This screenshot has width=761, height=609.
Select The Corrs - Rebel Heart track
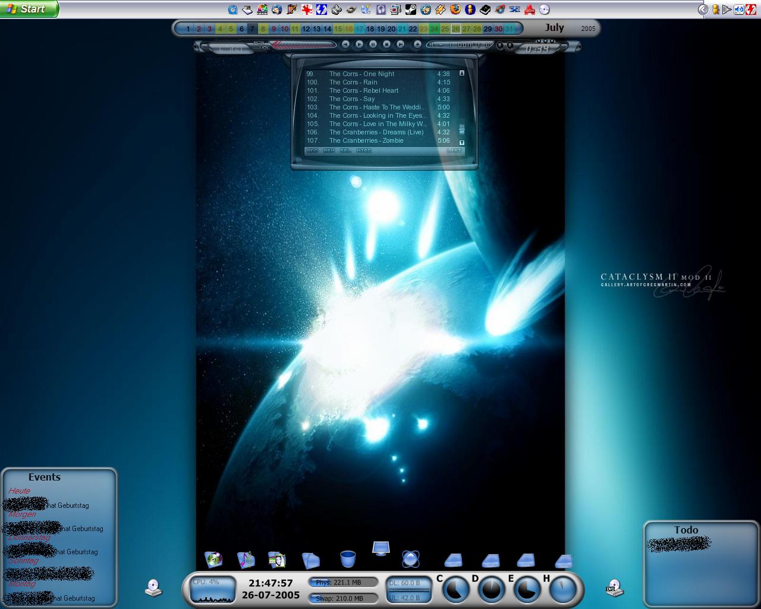pyautogui.click(x=378, y=90)
